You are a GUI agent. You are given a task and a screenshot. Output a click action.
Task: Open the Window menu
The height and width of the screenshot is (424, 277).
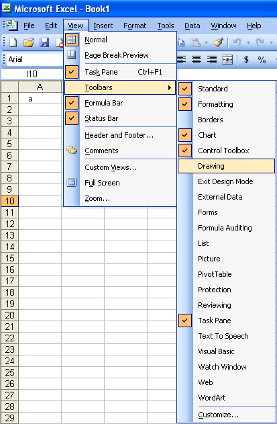[x=223, y=26]
